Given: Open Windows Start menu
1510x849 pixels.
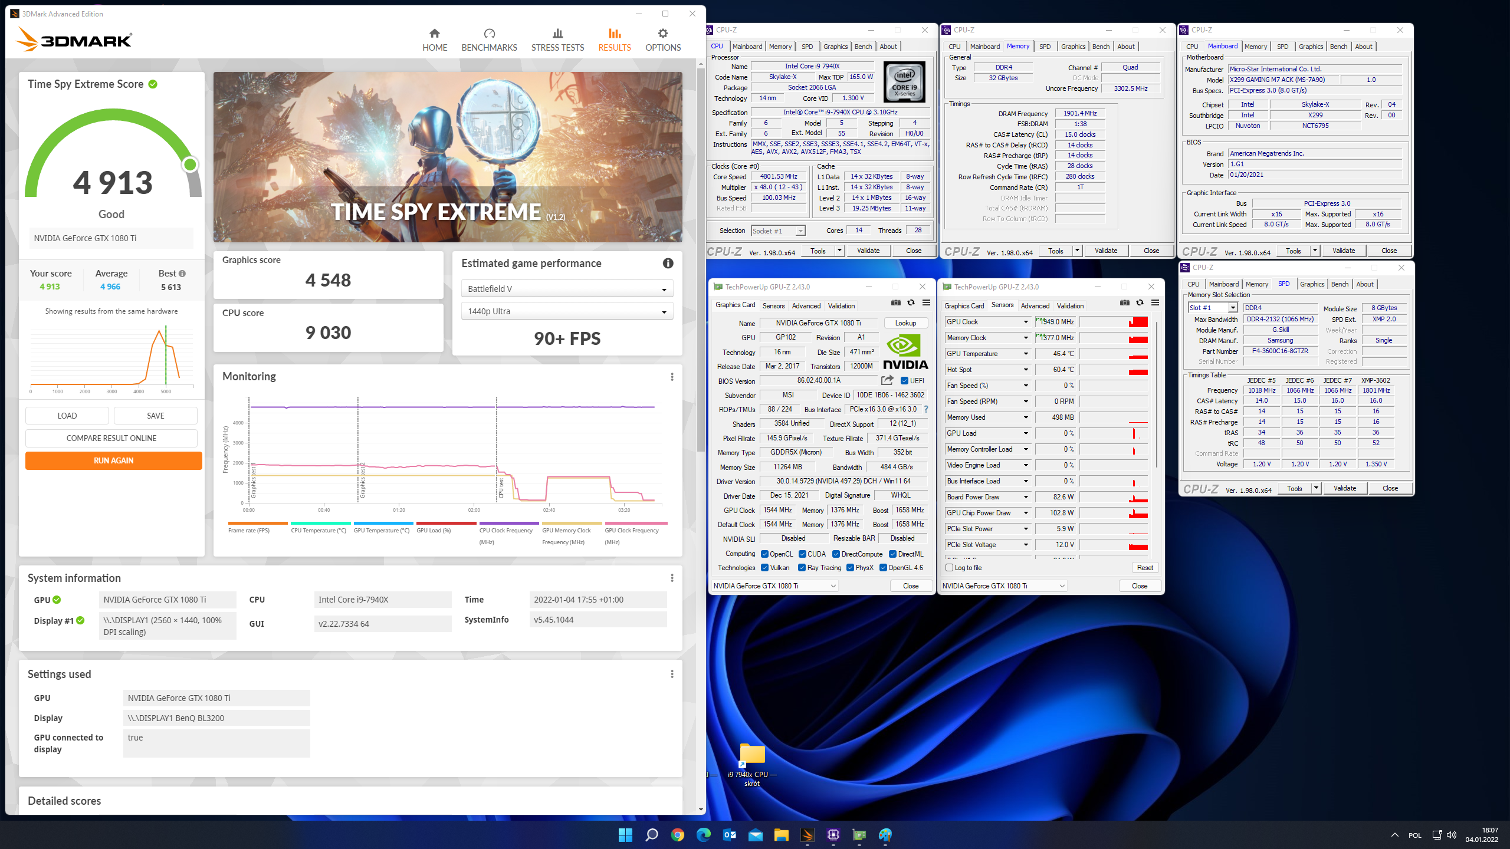Looking at the screenshot, I should [x=625, y=835].
